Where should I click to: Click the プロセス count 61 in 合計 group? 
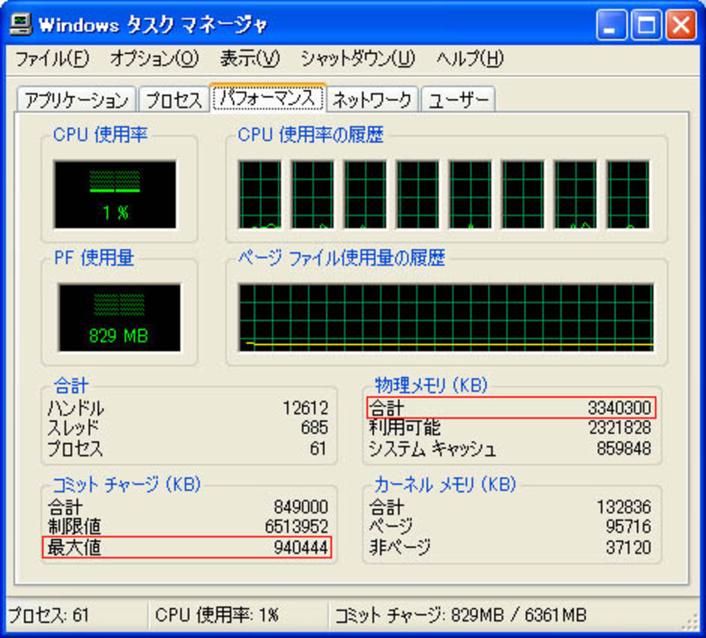point(318,448)
